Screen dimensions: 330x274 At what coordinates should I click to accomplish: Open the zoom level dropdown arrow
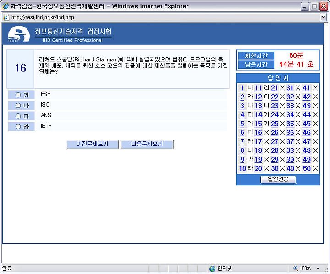[318, 269]
